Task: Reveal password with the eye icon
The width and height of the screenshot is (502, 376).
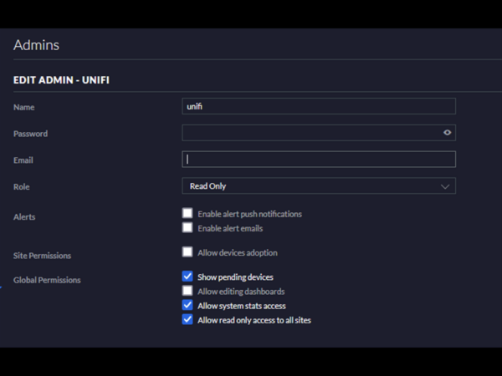Action: [x=448, y=132]
